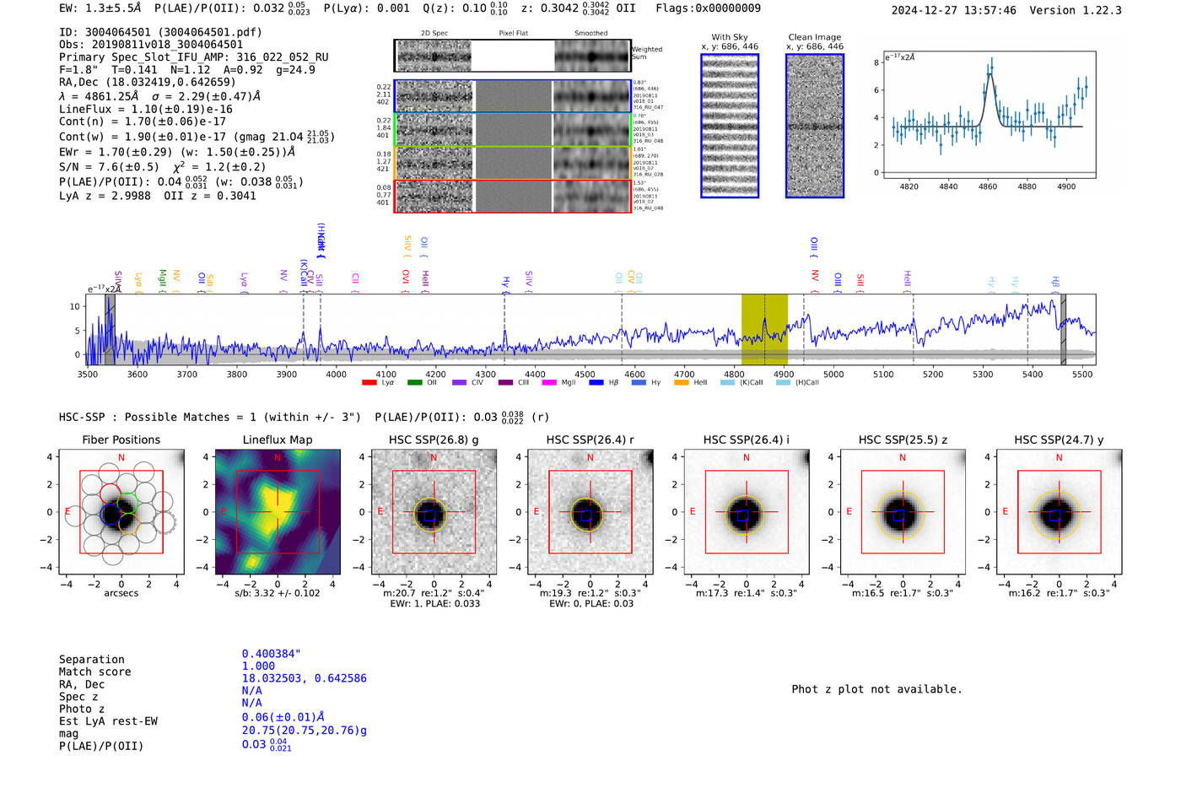Click the match score value 1.000
Screen dimensions: 1181x804
click(x=259, y=666)
